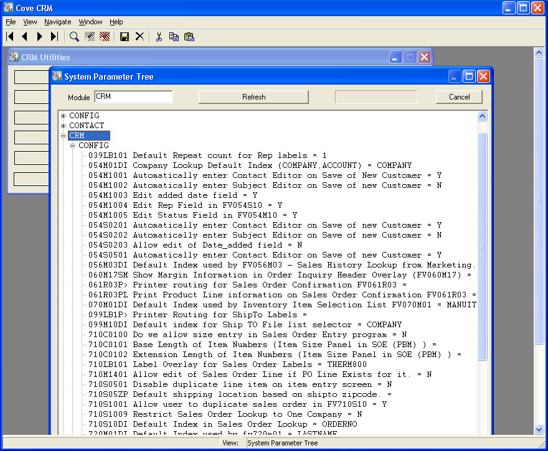
Task: Collapse the CRM tree node
Action: 64,136
